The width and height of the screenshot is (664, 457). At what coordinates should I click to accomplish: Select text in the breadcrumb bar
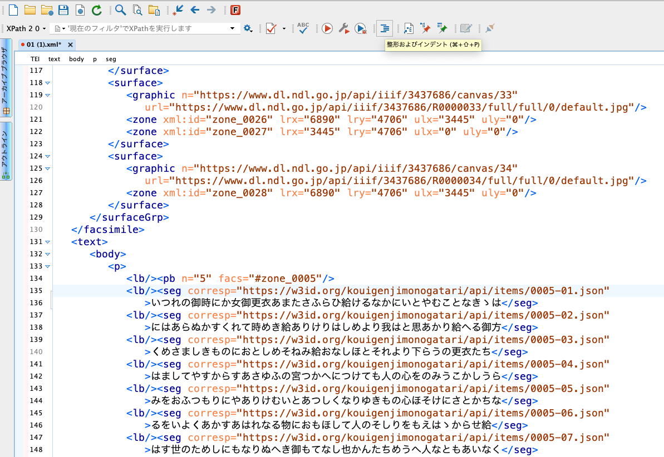point(54,59)
